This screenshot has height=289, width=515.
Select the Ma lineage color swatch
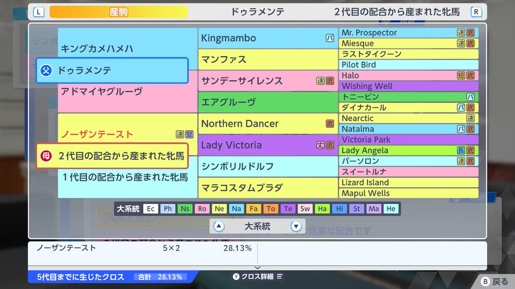pos(374,208)
